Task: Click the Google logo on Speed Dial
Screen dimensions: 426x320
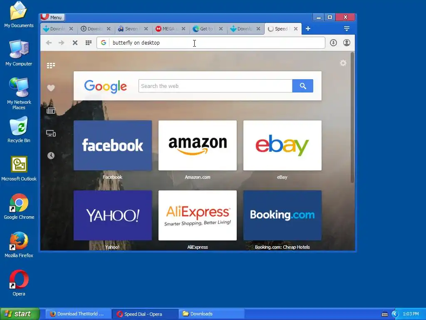Action: coord(105,86)
